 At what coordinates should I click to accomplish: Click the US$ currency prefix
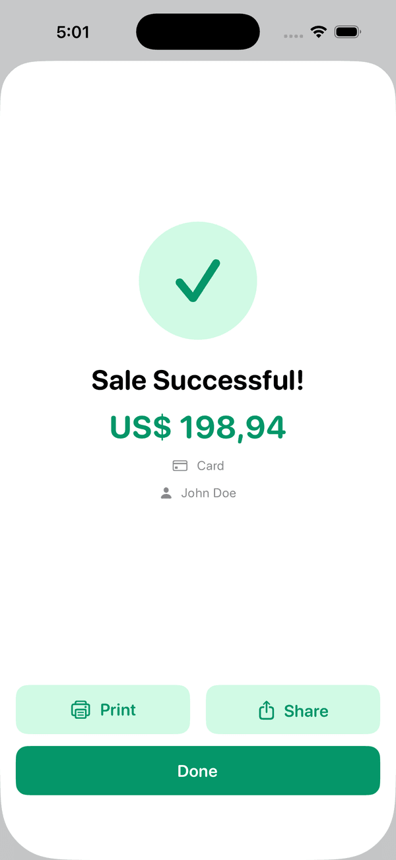click(140, 427)
